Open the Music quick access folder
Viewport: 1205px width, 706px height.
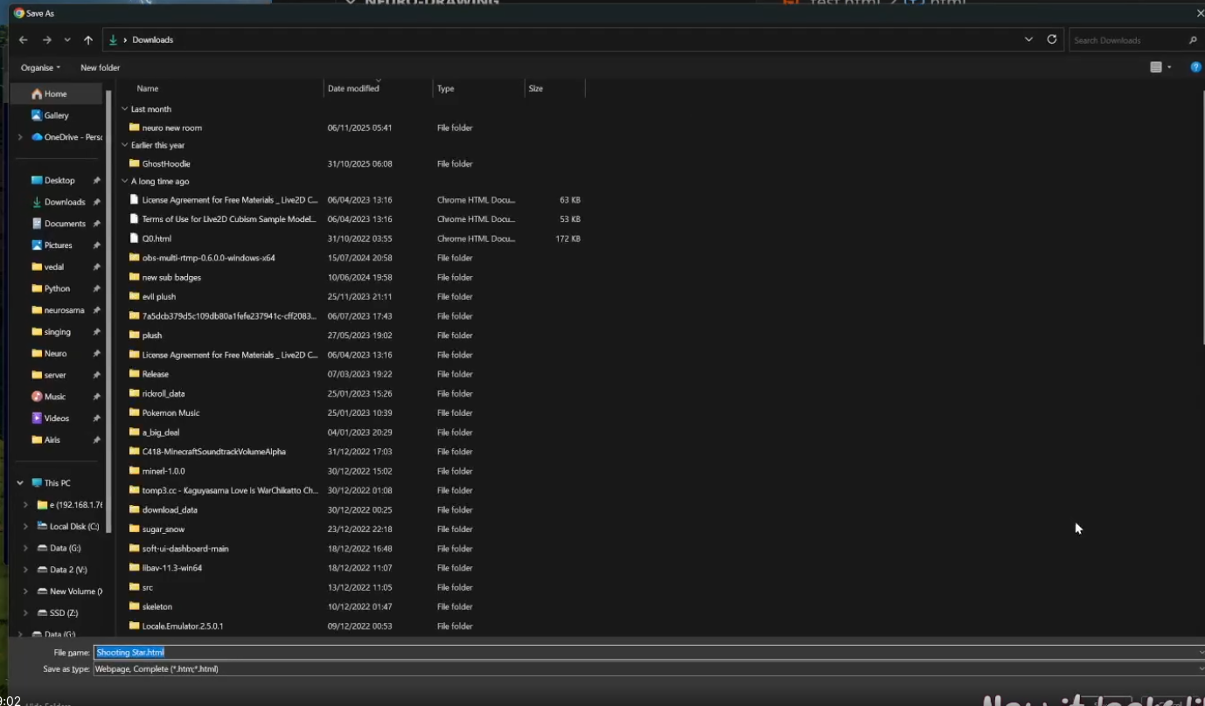55,397
